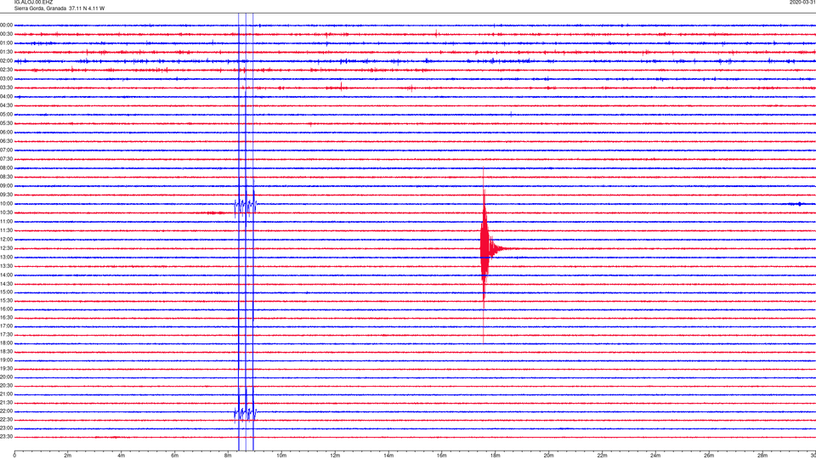Select the 09:00 trace time label
This screenshot has height=459, width=816.
tap(6, 186)
